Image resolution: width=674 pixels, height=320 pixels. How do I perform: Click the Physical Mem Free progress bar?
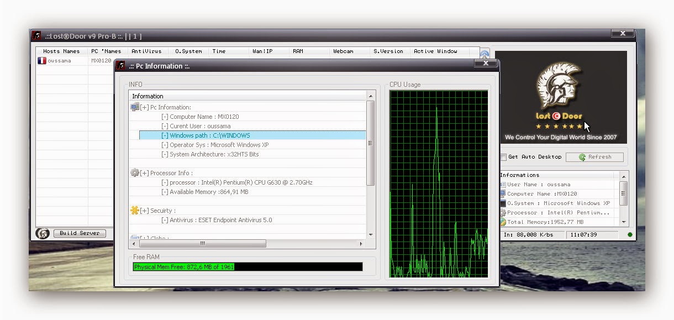tap(248, 267)
